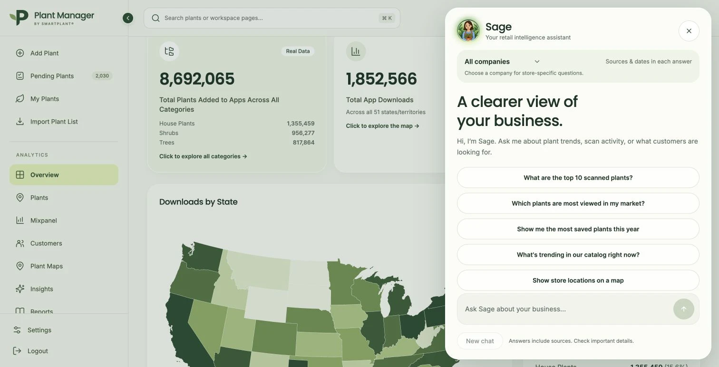This screenshot has height=367, width=719.
Task: Click the search magnifier icon
Action: pyautogui.click(x=155, y=18)
